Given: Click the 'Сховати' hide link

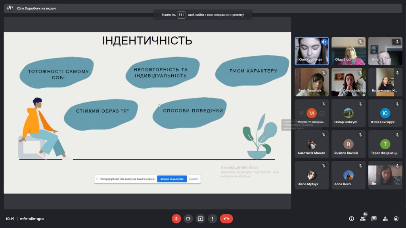Looking at the screenshot, I should (193, 179).
